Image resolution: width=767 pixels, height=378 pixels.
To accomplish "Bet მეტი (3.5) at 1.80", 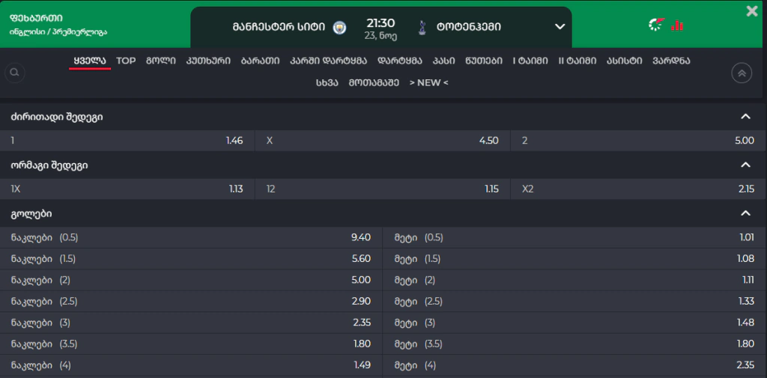I will point(575,344).
